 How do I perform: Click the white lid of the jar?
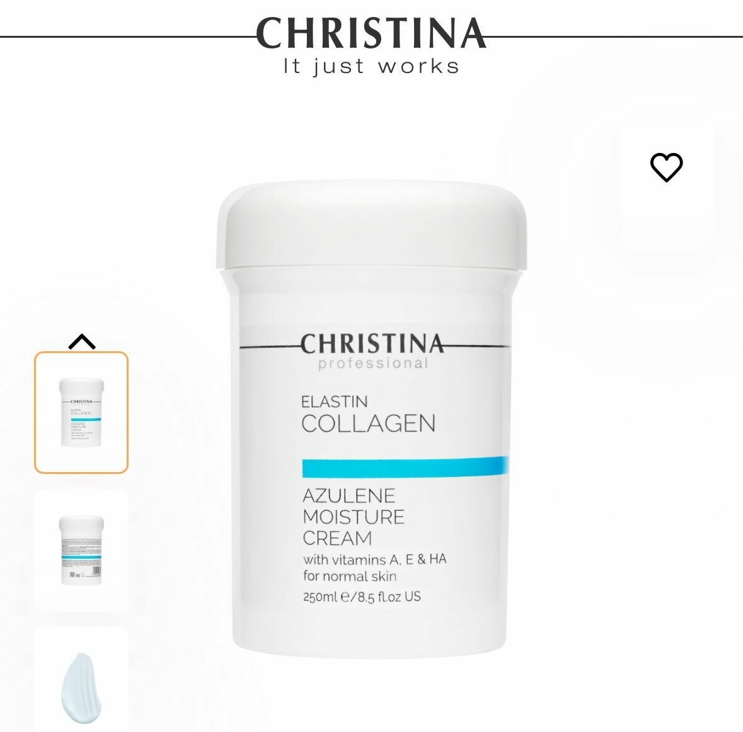tap(372, 225)
